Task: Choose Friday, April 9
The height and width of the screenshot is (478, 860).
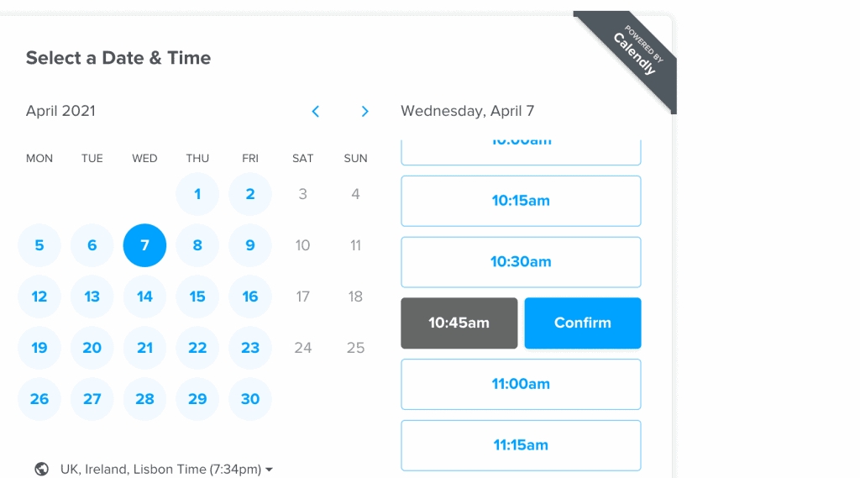Action: pyautogui.click(x=250, y=245)
